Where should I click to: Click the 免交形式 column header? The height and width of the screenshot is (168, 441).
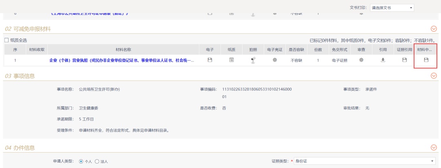339,49
